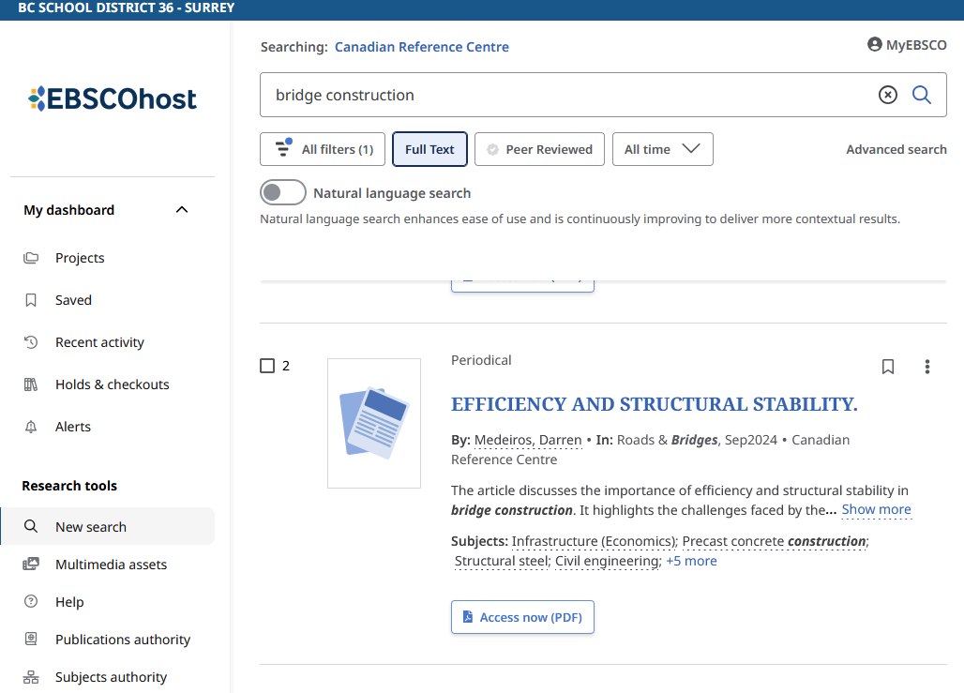This screenshot has height=693, width=964.
Task: Click the Peer Reviewed badge icon
Action: (x=492, y=149)
